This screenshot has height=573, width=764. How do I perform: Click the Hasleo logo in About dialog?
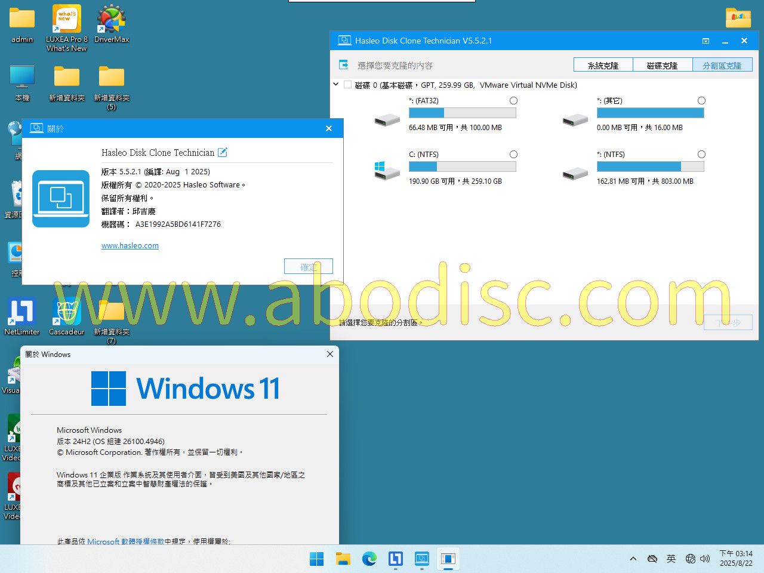click(x=61, y=199)
